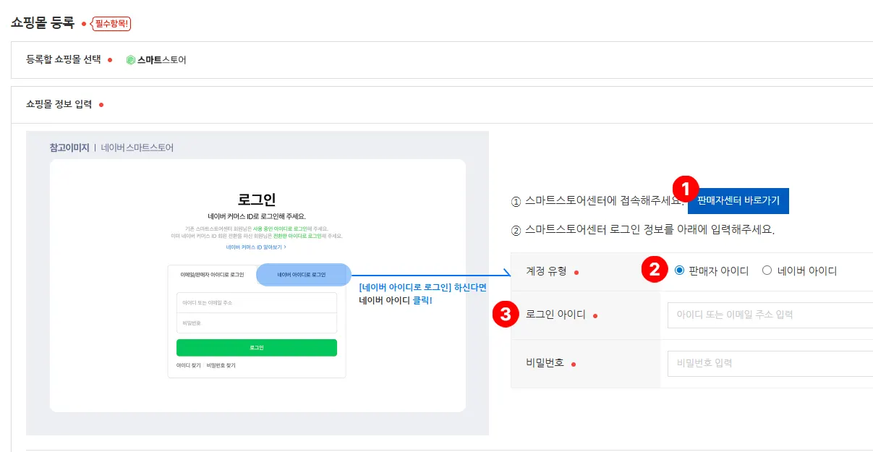Screen dimensions: 873x452
Task: Click the 참고이미지 label
Action: pos(69,148)
